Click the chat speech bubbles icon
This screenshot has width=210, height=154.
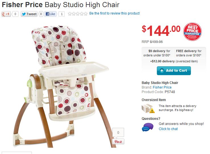(x=148, y=127)
